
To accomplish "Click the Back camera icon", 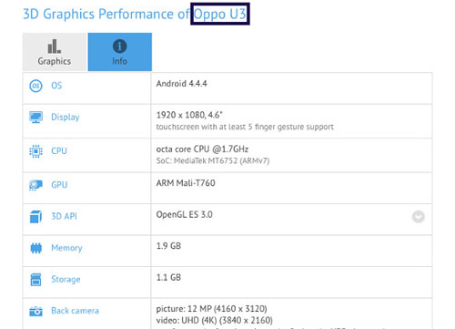I will tap(35, 311).
